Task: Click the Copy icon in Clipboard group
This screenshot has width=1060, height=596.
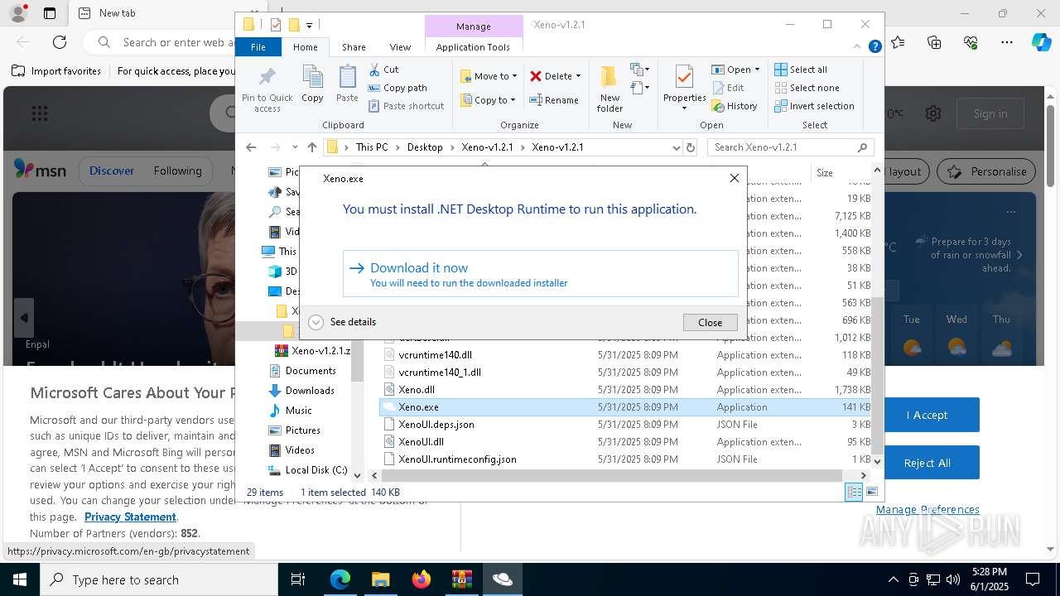Action: [x=312, y=84]
